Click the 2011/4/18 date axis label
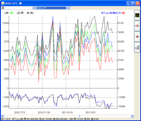Screen dimensions: 141x121 point(67,112)
